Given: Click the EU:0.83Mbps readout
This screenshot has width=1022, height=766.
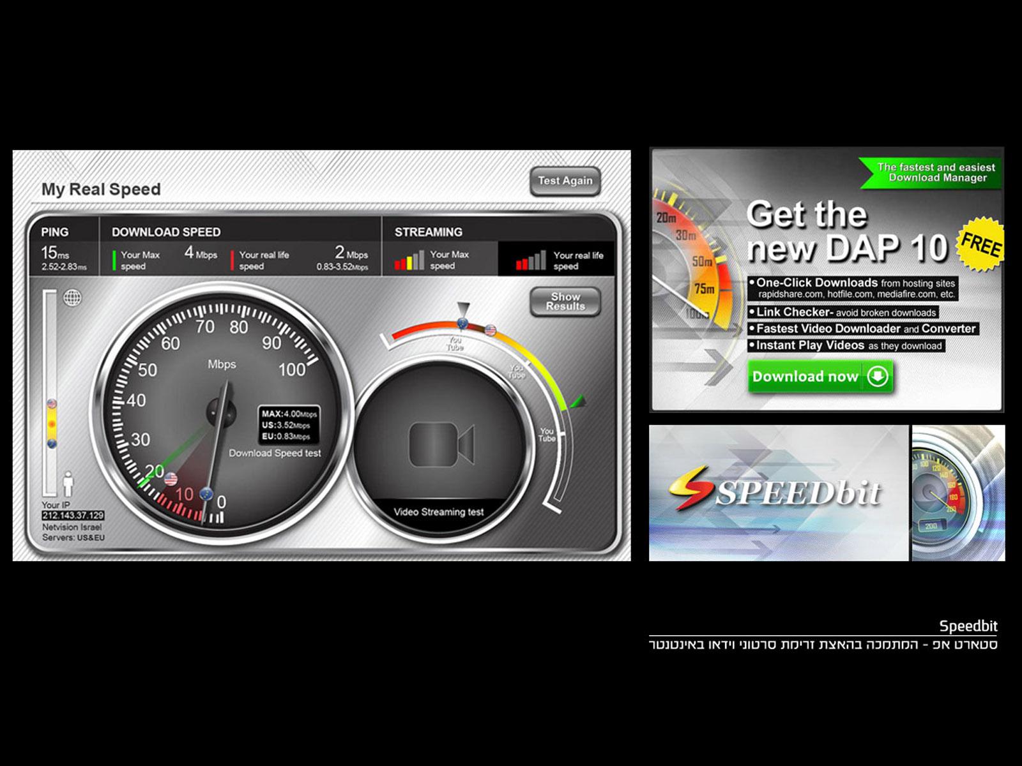Looking at the screenshot, I should pos(286,437).
